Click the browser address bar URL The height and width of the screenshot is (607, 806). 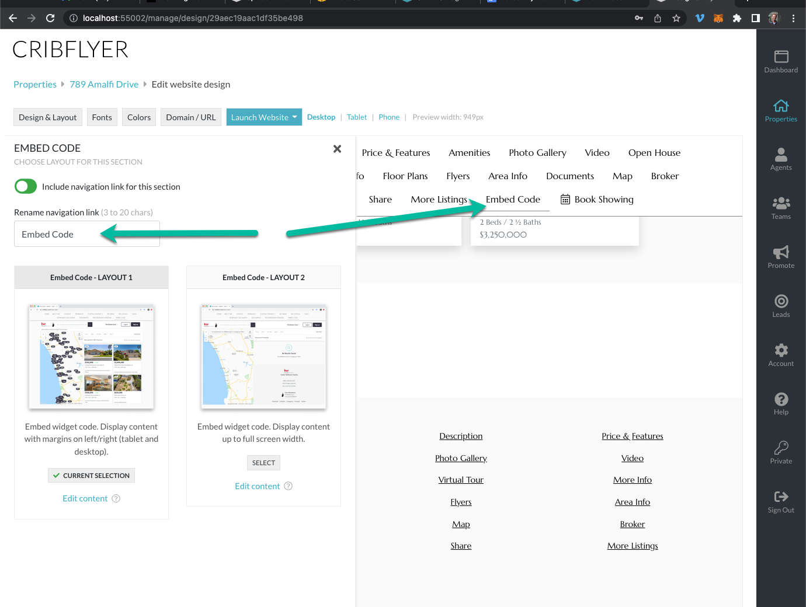click(x=193, y=18)
